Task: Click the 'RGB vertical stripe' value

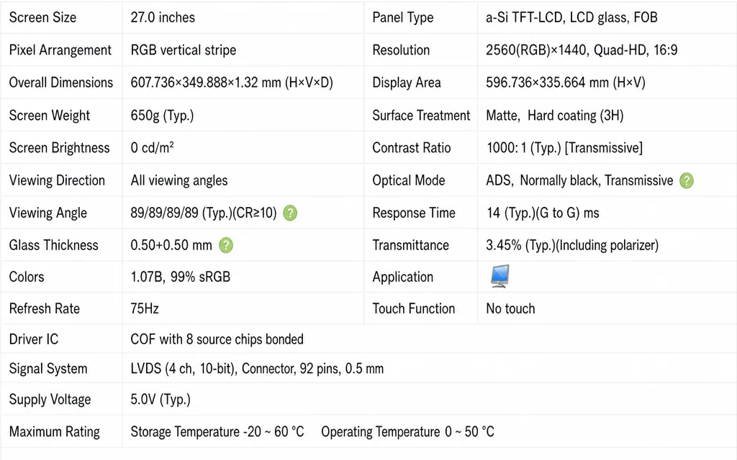Action: click(x=184, y=50)
